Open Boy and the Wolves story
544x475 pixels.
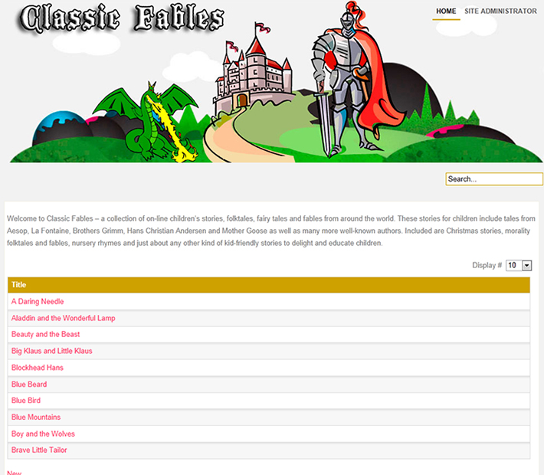43,434
